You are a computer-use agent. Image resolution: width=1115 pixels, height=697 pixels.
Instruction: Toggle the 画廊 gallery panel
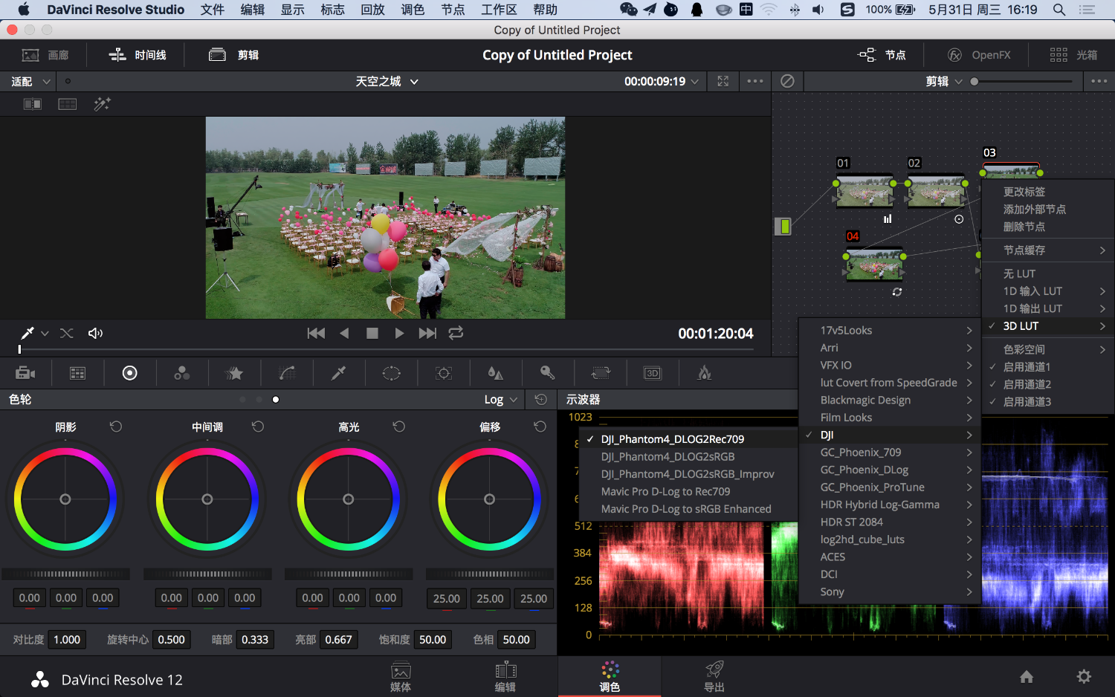click(45, 55)
